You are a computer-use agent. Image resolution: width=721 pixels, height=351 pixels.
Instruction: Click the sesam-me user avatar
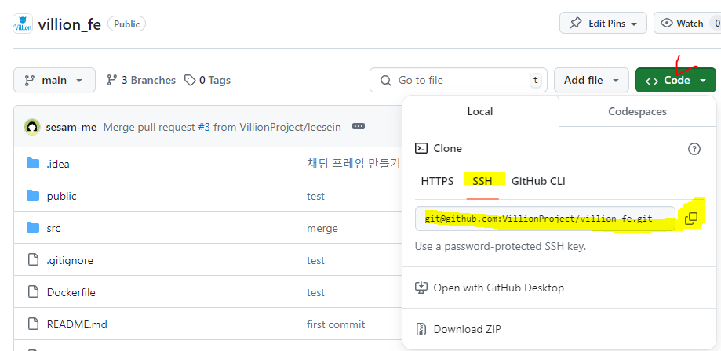pyautogui.click(x=32, y=127)
